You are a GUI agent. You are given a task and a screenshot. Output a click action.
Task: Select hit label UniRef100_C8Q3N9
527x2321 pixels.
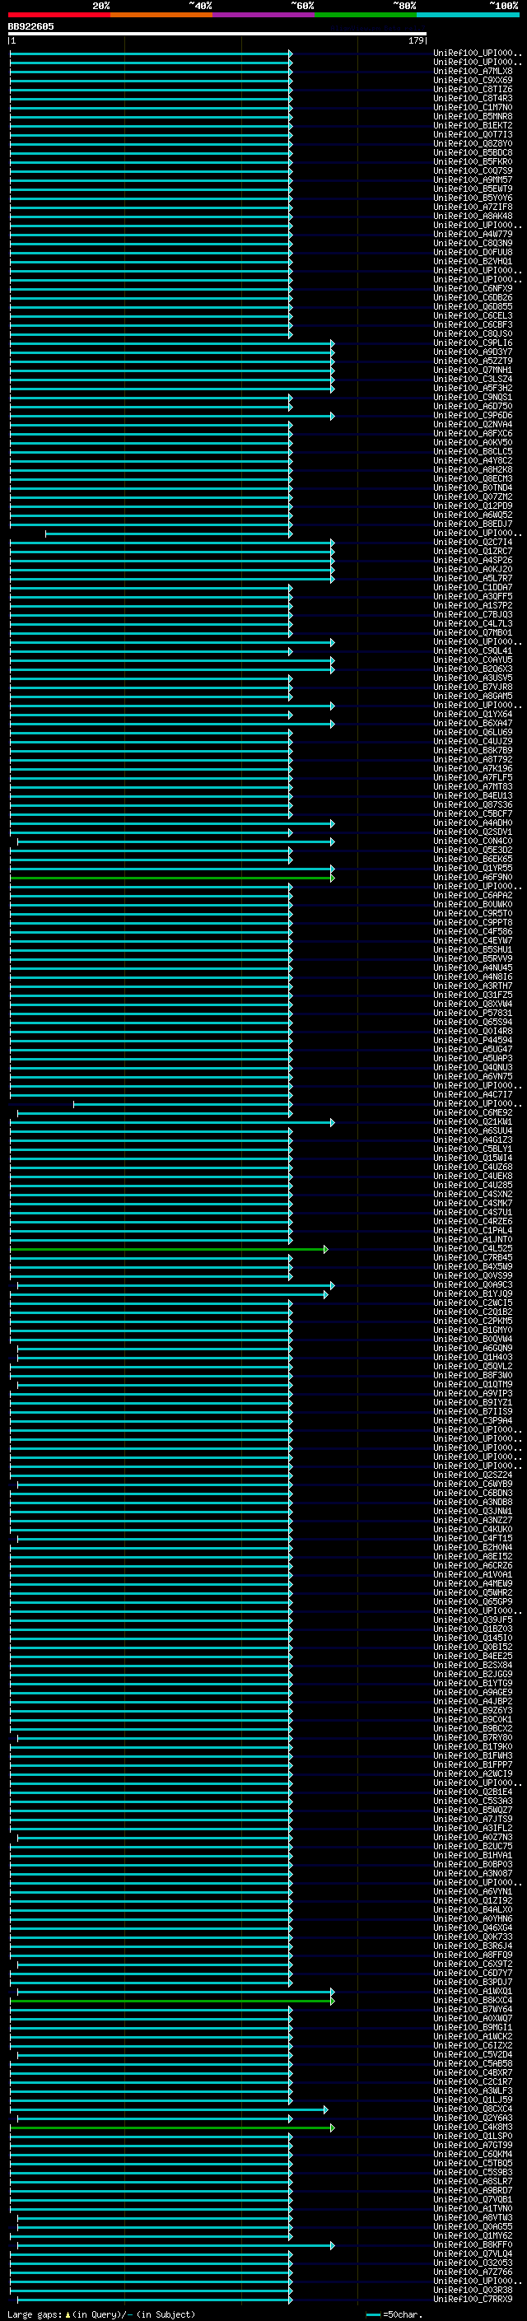coord(473,243)
